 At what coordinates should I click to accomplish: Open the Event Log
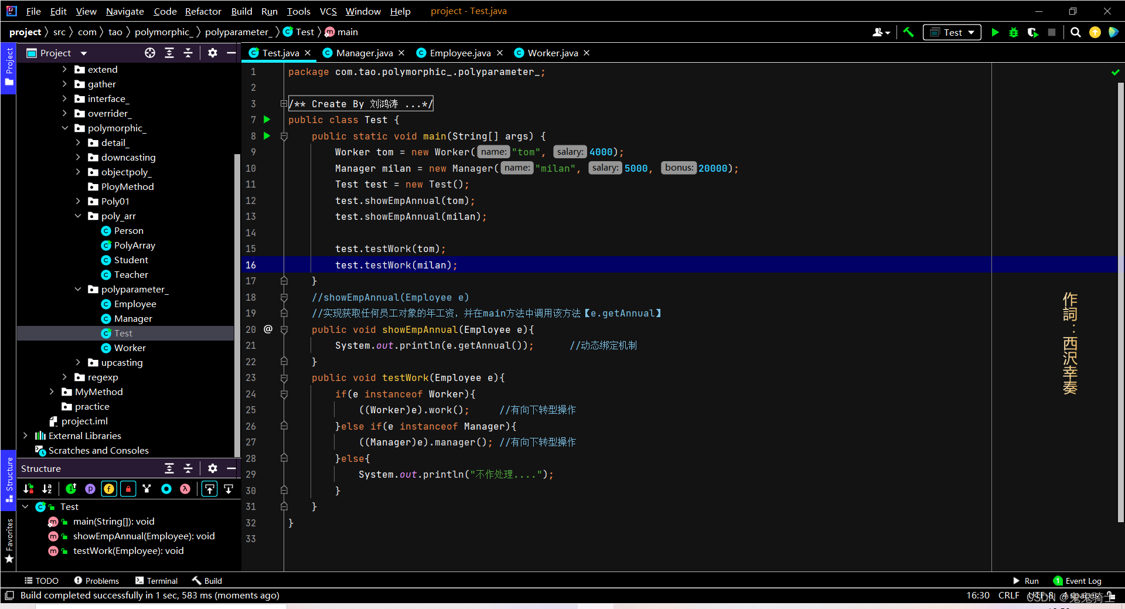pyautogui.click(x=1077, y=581)
